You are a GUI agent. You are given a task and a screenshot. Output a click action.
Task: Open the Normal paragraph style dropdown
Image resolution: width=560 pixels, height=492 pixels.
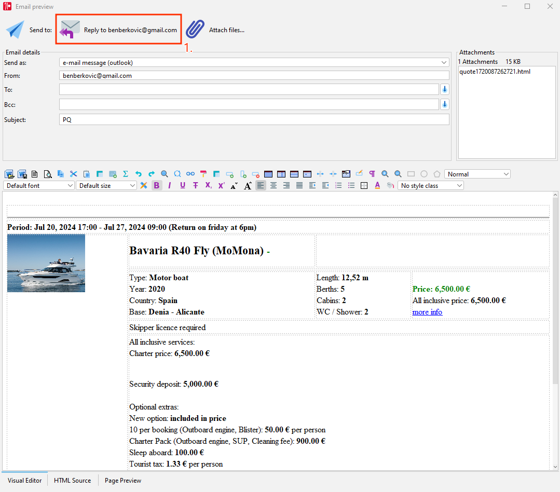click(477, 174)
